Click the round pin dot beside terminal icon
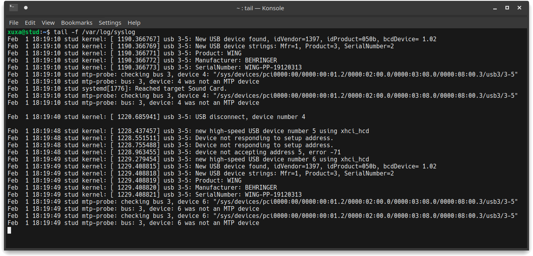This screenshot has width=533, height=256. pos(26,8)
